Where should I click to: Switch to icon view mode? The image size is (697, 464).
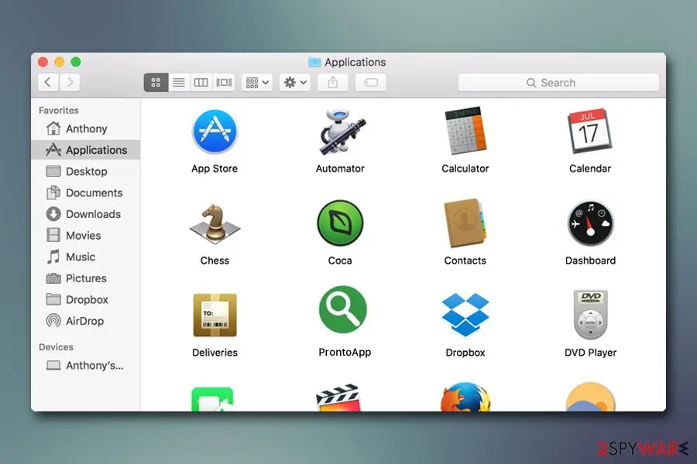(x=156, y=83)
